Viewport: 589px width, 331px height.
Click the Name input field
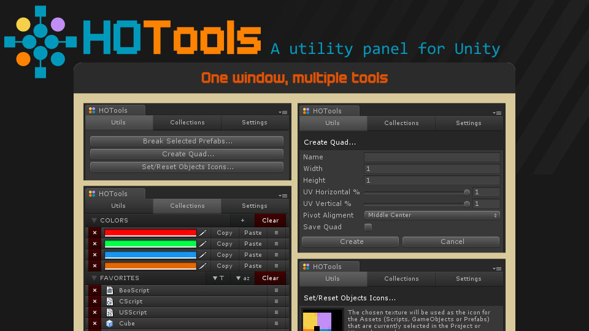432,158
